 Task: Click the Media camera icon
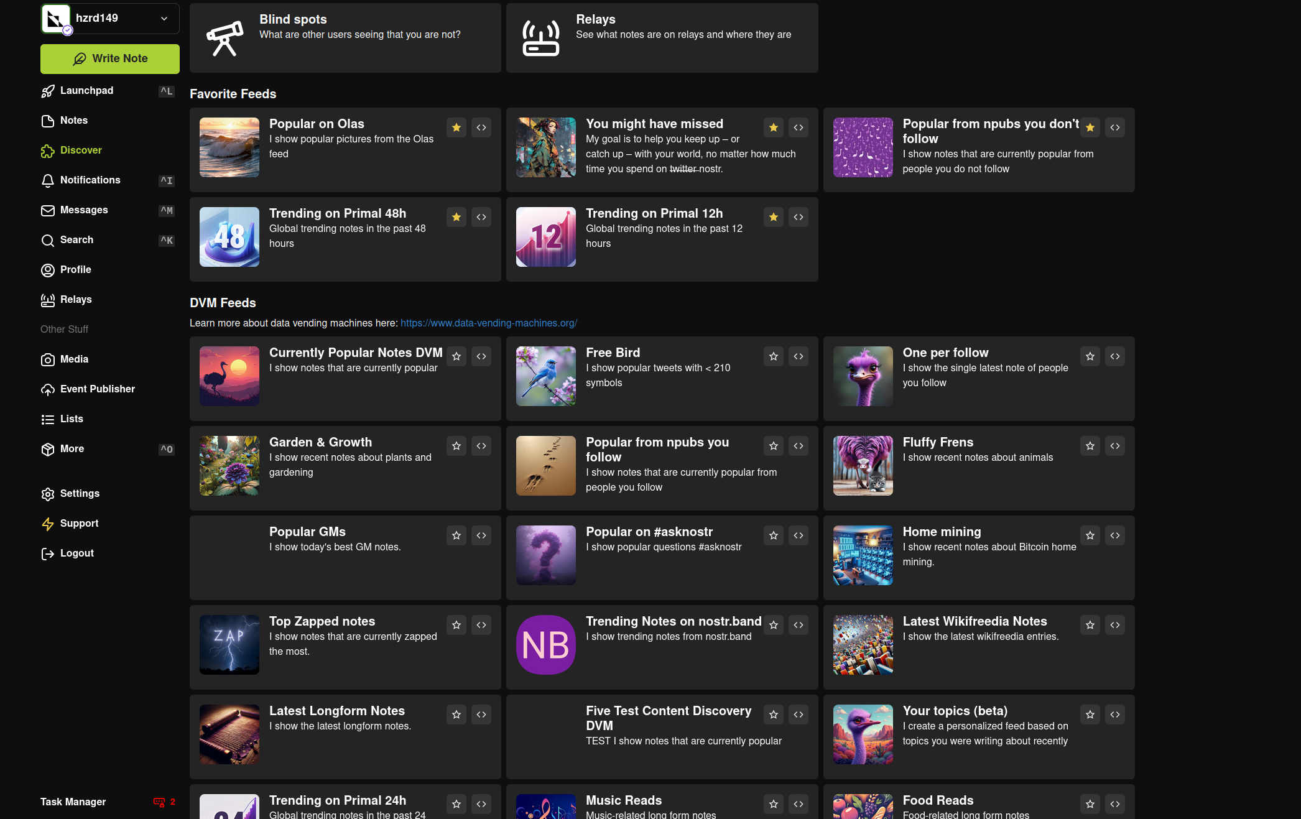(48, 359)
